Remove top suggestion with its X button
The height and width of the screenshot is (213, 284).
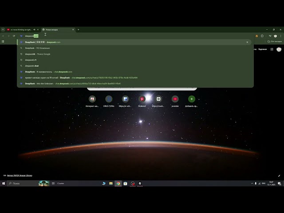click(x=247, y=42)
